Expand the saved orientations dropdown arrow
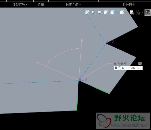This screenshot has width=151, height=130. pos(127,12)
